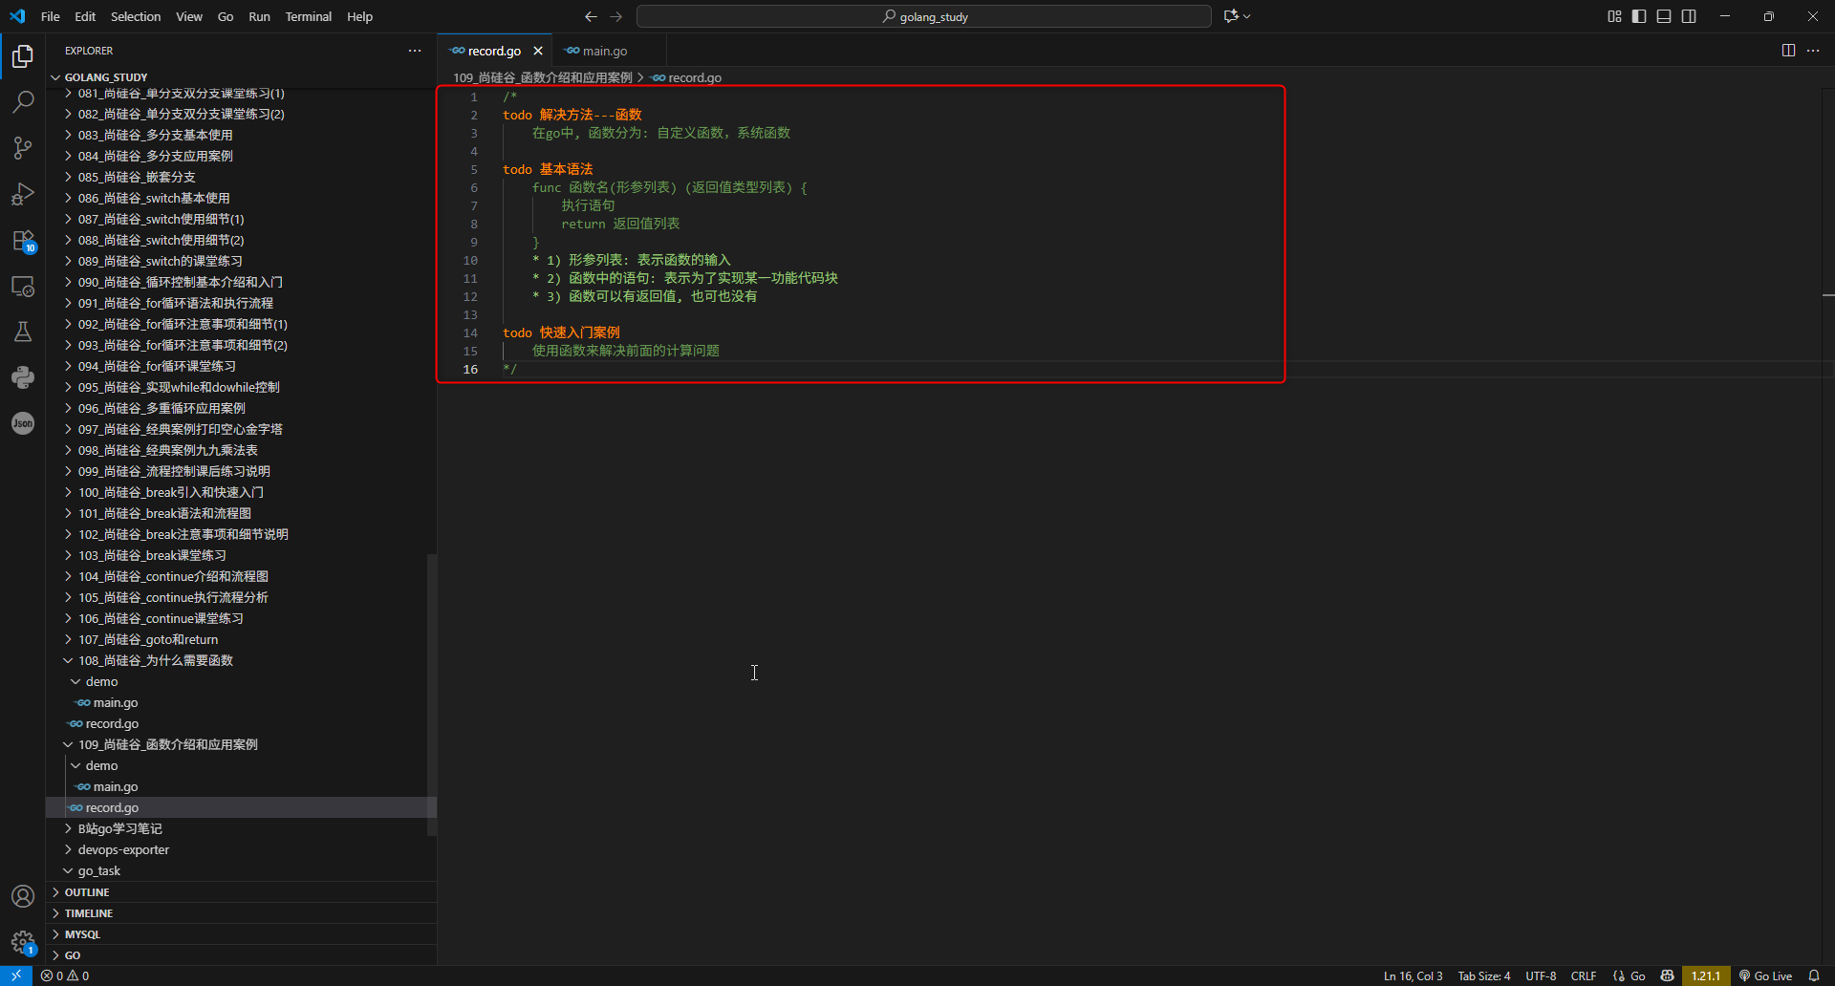
Task: Open the File menu
Action: tap(51, 16)
